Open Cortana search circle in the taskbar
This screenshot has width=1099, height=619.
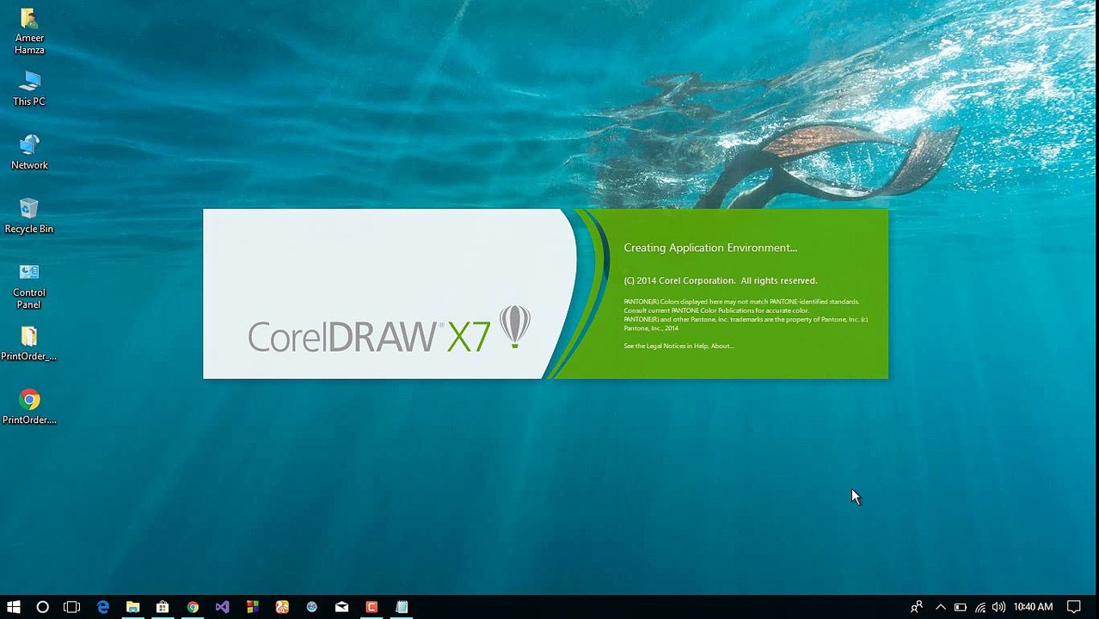pyautogui.click(x=42, y=607)
